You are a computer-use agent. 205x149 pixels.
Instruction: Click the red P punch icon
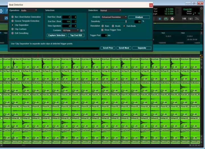172,19
